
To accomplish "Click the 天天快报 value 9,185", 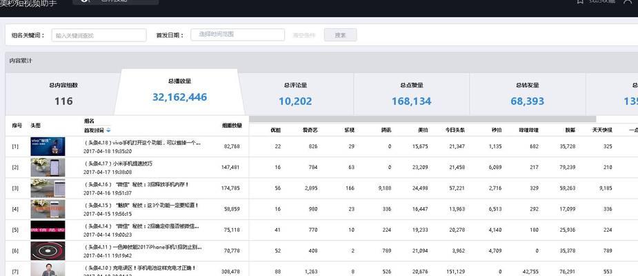I will [x=606, y=188].
